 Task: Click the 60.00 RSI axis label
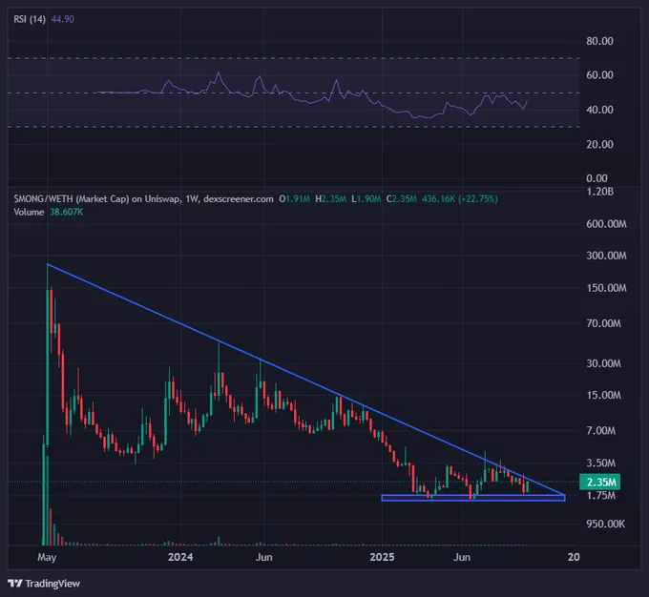[599, 75]
